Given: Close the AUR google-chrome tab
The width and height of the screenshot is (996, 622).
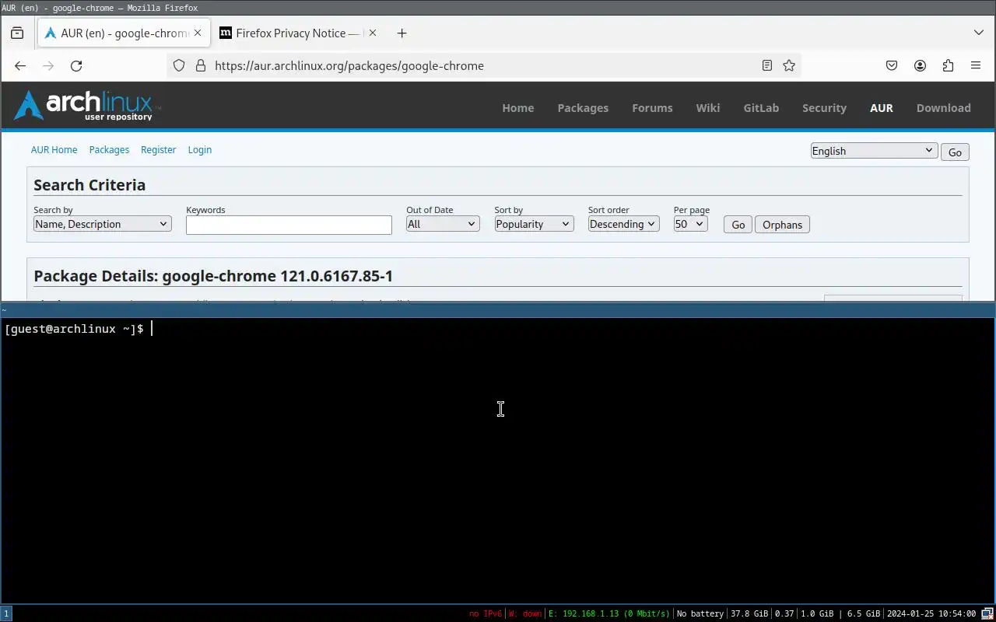Looking at the screenshot, I should 198,33.
